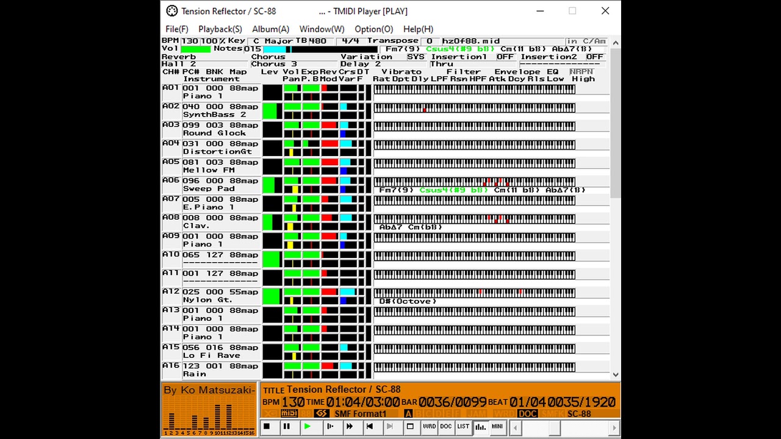Viewport: 781px width, 439px height.
Task: Select channel A16 Rain
Action: [211, 370]
